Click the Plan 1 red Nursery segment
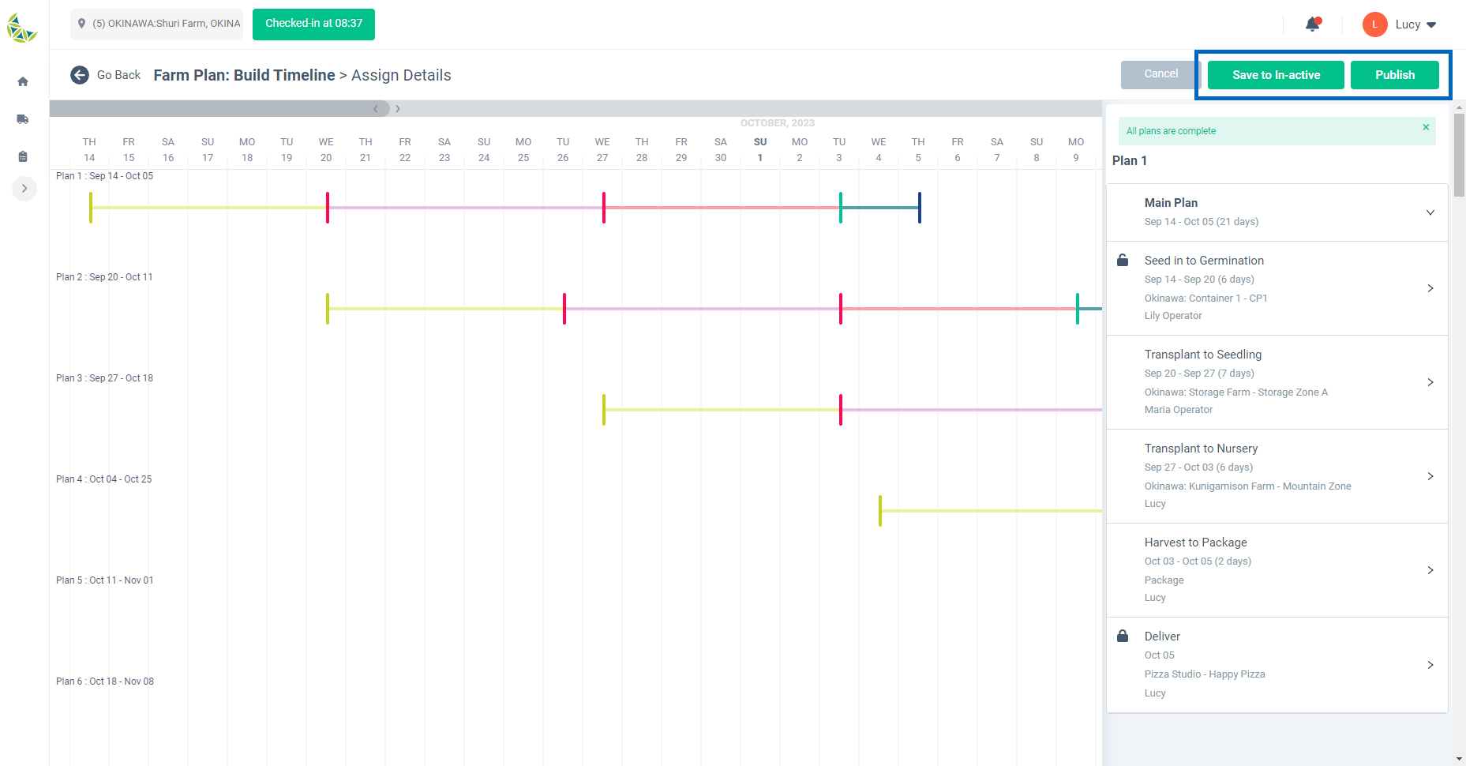 722,208
